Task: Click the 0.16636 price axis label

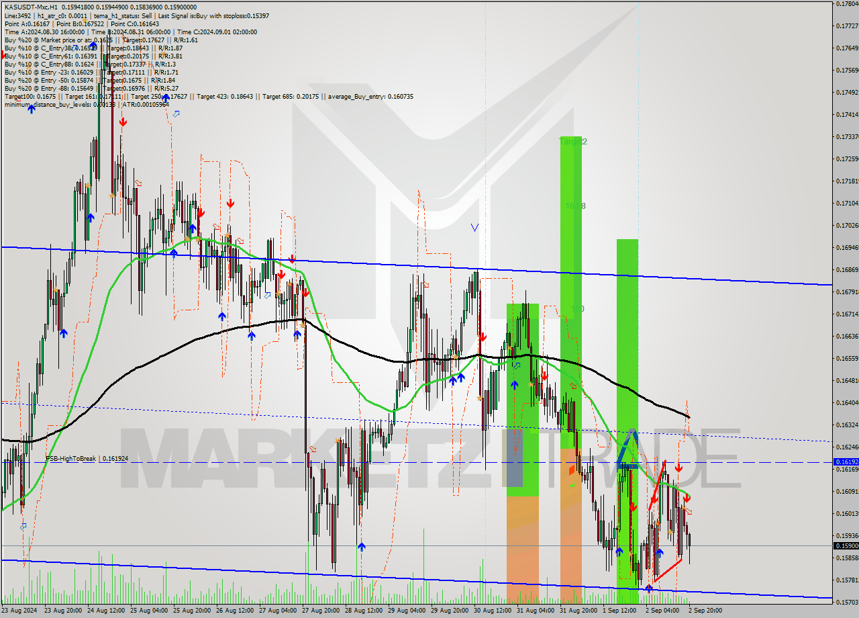Action: [847, 337]
